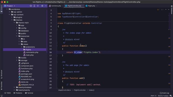The image size is (173, 97).
Task: Open Project panel settings gear
Action: 42,6
